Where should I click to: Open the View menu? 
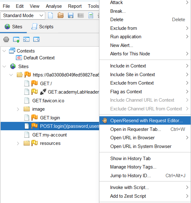34,6
